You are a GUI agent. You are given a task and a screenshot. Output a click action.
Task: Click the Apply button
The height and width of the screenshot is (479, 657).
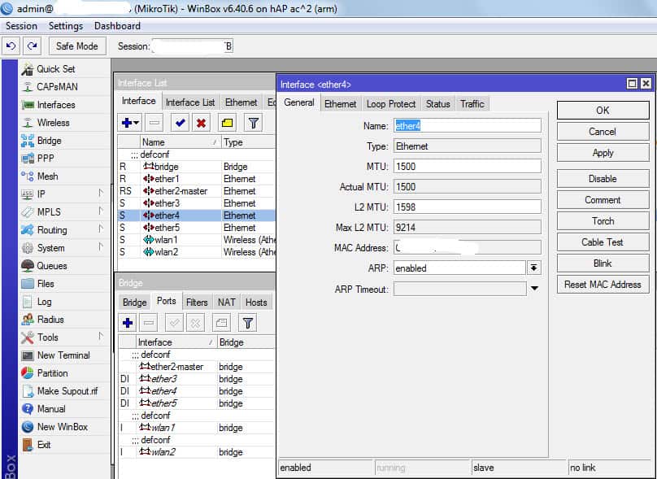point(603,153)
